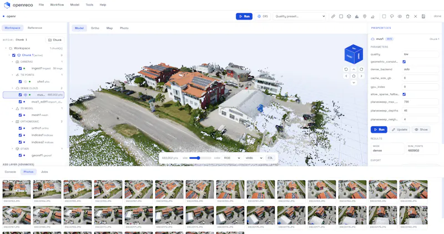Switch to the Ortho view tab
The image size is (444, 234).
[95, 28]
